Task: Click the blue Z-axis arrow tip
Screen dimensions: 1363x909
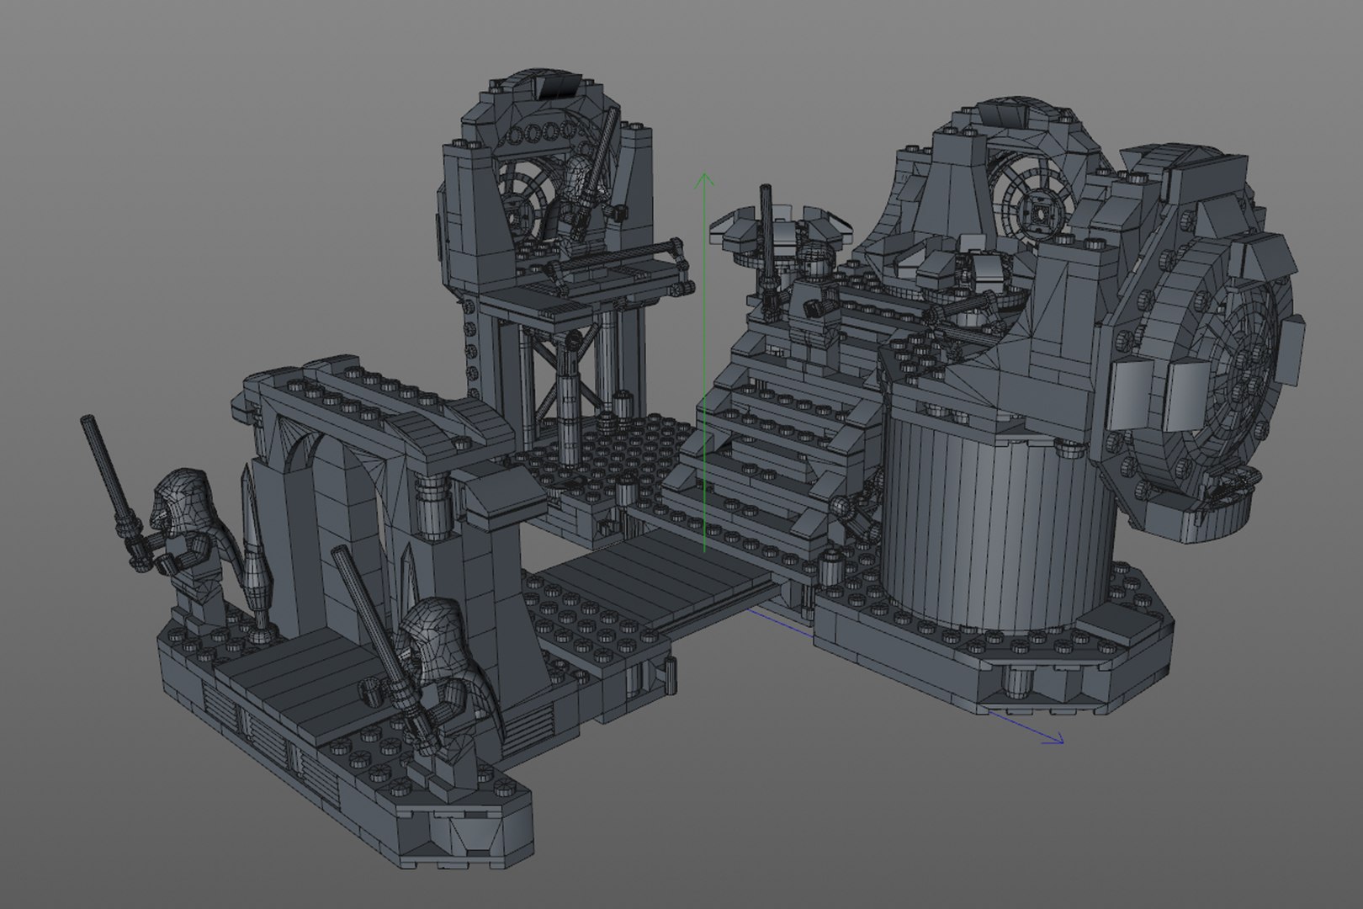Action: tap(1055, 739)
